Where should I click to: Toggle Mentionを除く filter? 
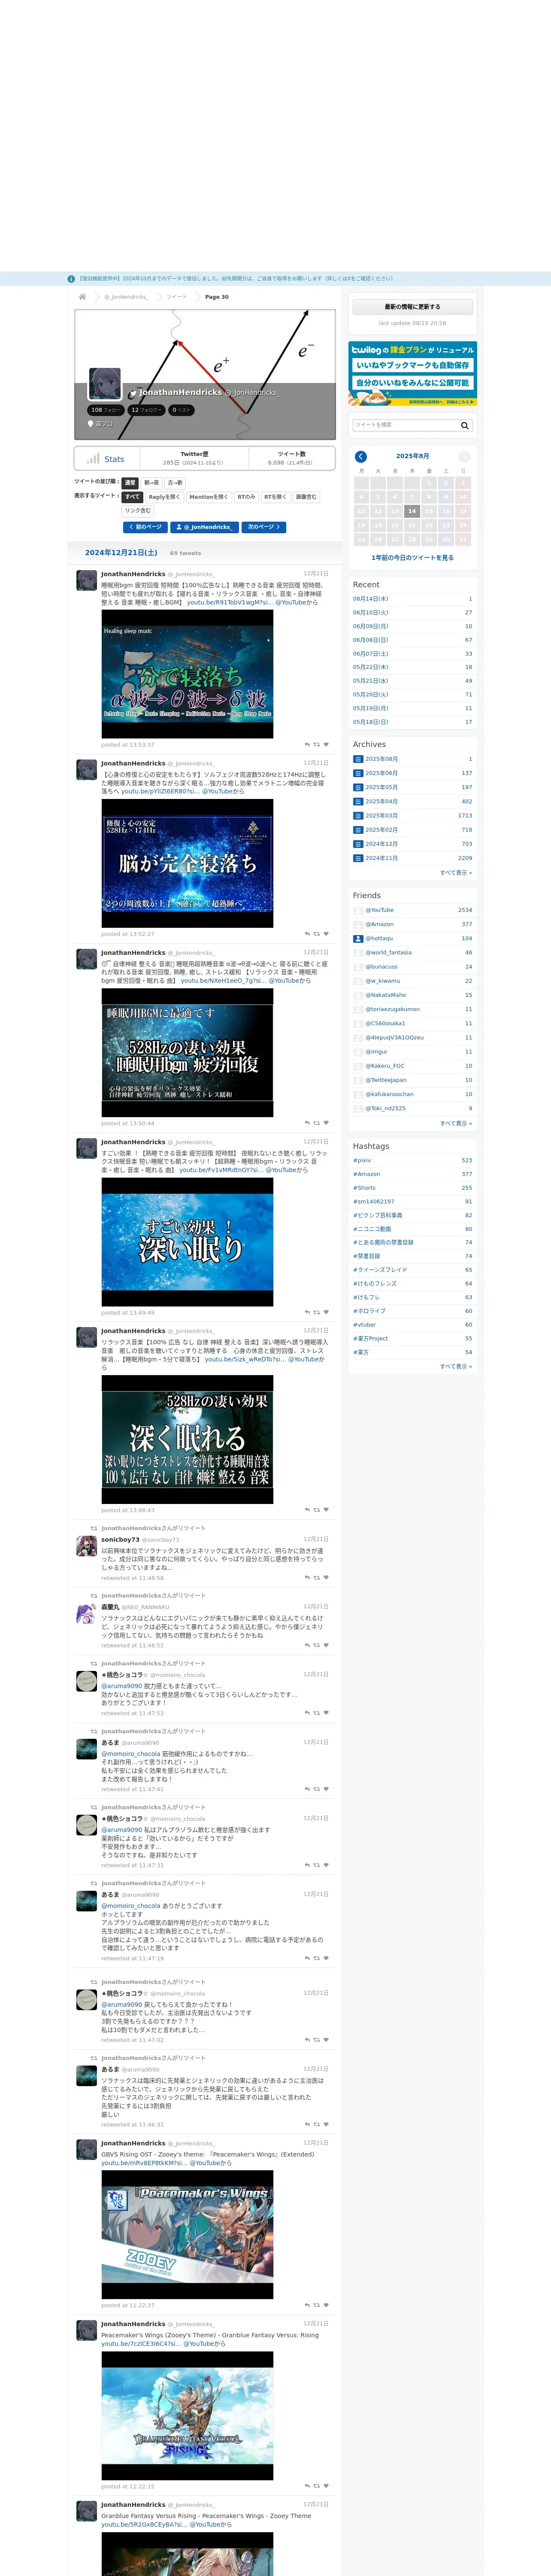pos(208,497)
